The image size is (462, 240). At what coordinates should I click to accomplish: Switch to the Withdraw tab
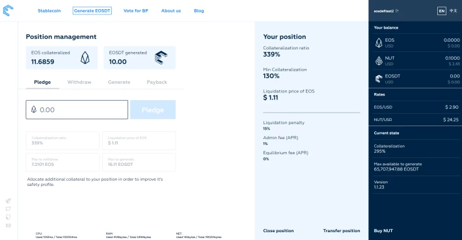coord(79,82)
